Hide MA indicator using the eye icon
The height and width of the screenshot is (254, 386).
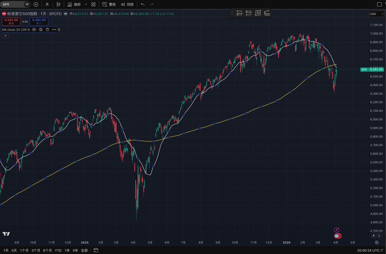[34, 30]
